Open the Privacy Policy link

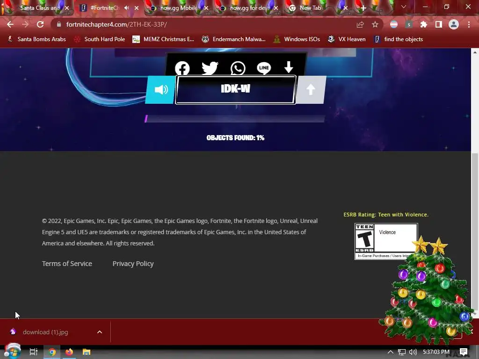(x=133, y=264)
